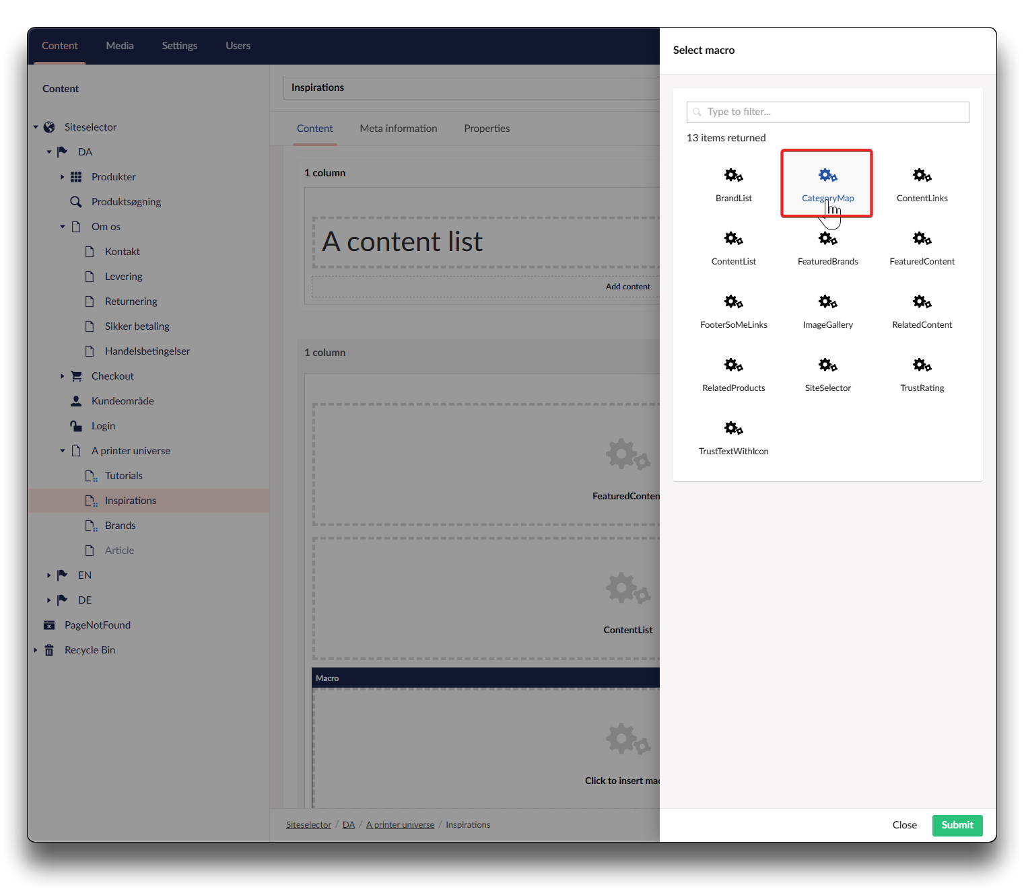Viewport: 1024px width, 891px height.
Task: Choose the FeaturedBrands macro icon
Action: click(x=827, y=240)
